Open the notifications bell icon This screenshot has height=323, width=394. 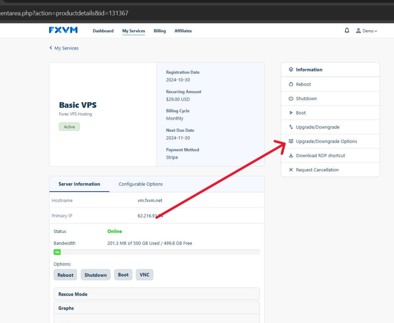(347, 31)
